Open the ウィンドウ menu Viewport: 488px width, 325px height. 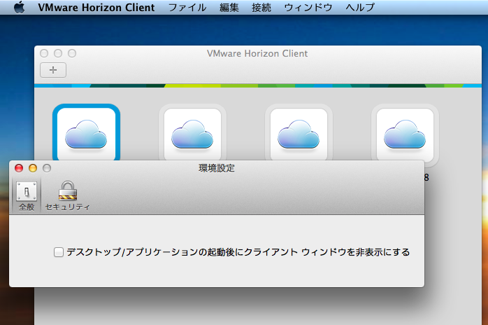click(x=308, y=7)
